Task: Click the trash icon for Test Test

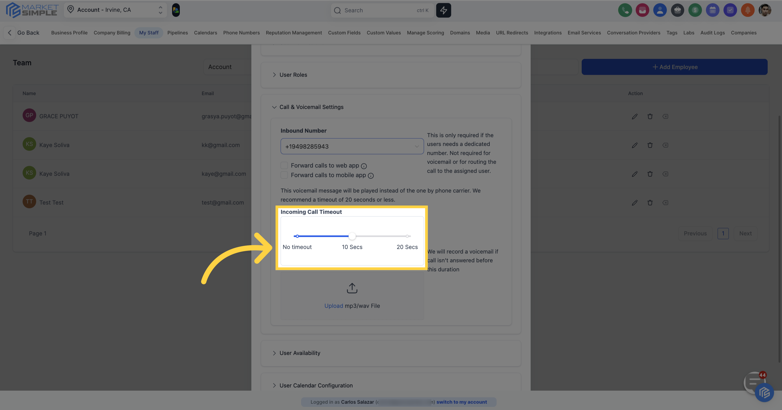Action: pos(650,203)
